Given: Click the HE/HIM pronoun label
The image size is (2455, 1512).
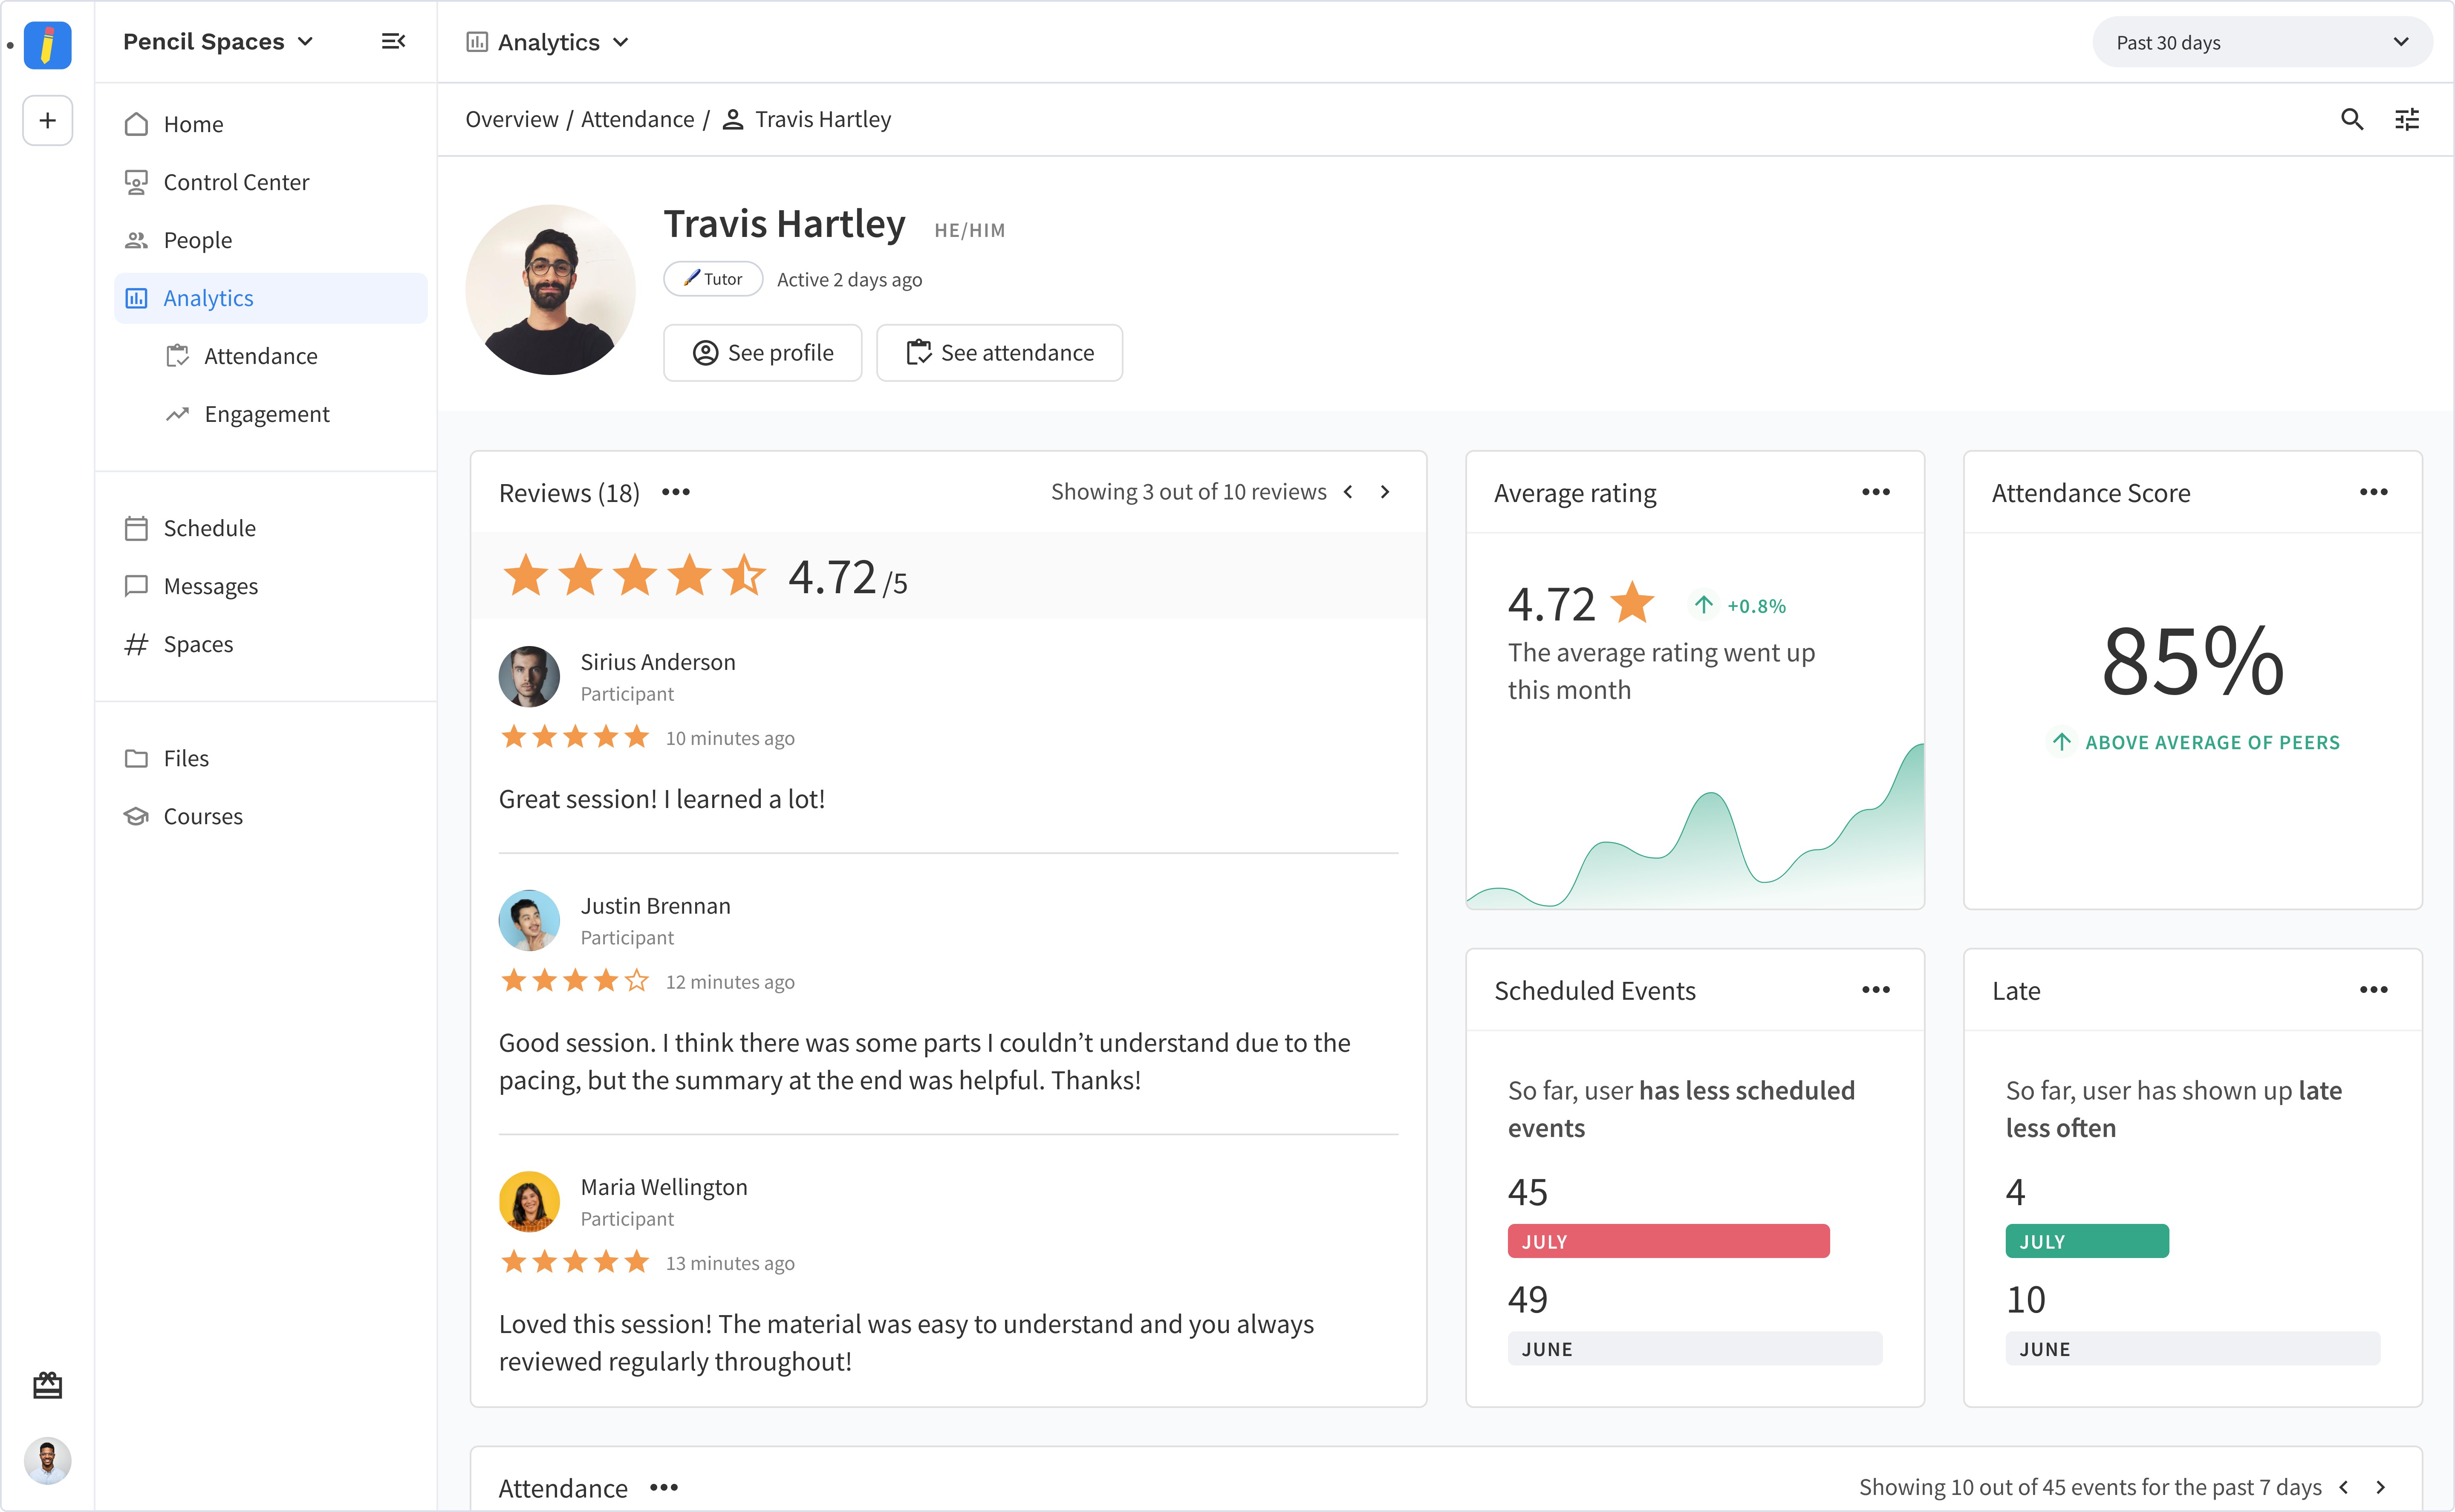Looking at the screenshot, I should [970, 231].
